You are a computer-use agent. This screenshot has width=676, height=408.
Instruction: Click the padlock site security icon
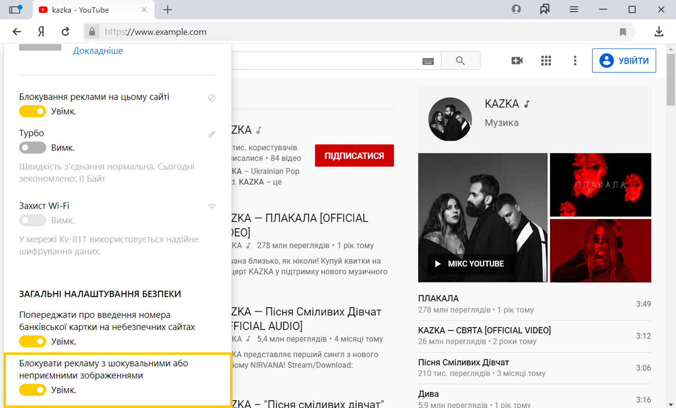click(92, 32)
